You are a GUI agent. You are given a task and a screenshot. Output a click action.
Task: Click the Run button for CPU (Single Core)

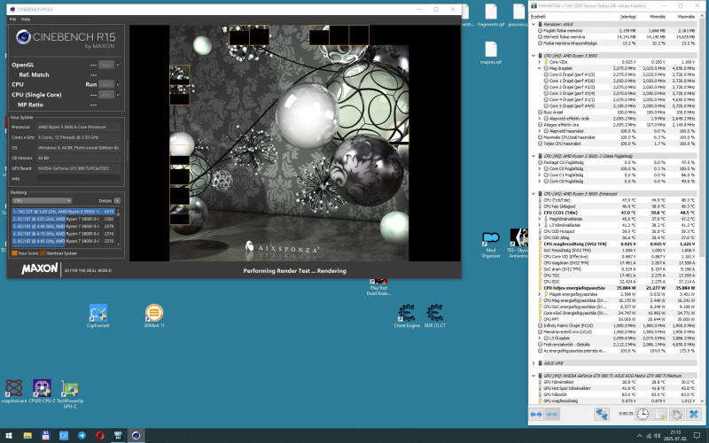coord(106,95)
